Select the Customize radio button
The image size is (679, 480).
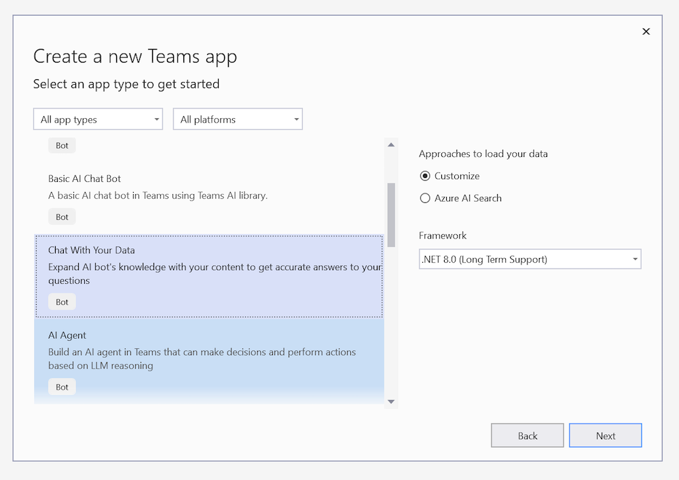[425, 176]
